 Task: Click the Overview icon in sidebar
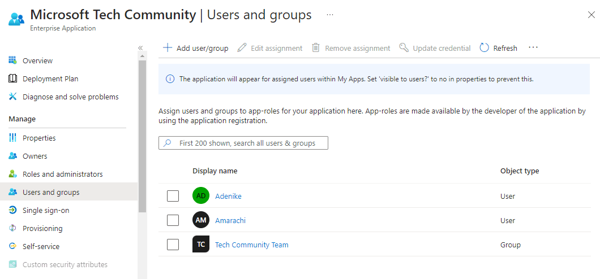(13, 60)
